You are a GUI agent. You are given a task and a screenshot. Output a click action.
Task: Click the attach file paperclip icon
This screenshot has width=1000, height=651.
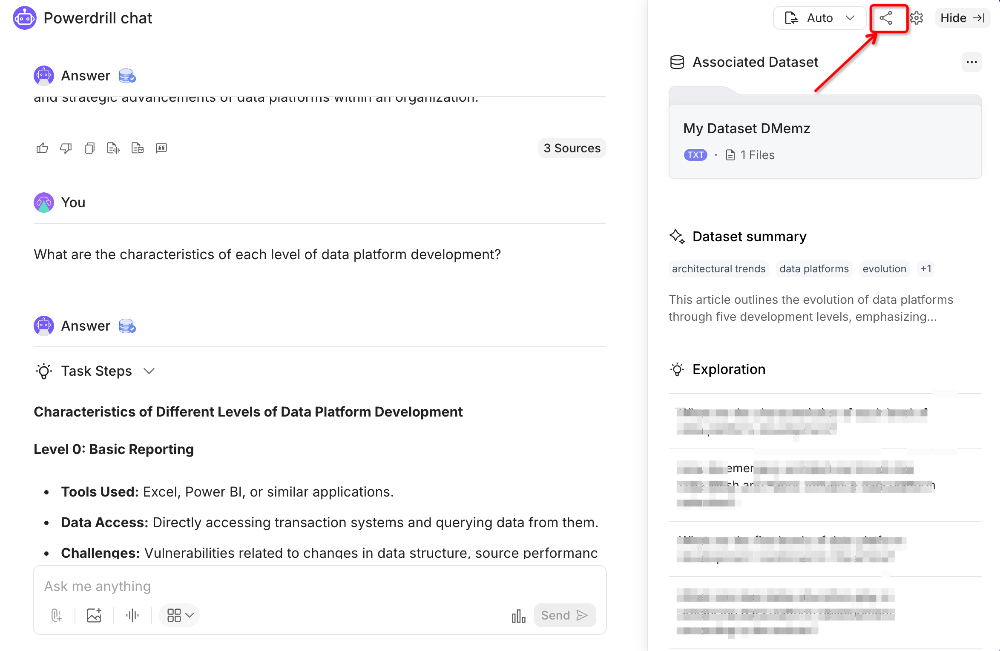point(56,615)
